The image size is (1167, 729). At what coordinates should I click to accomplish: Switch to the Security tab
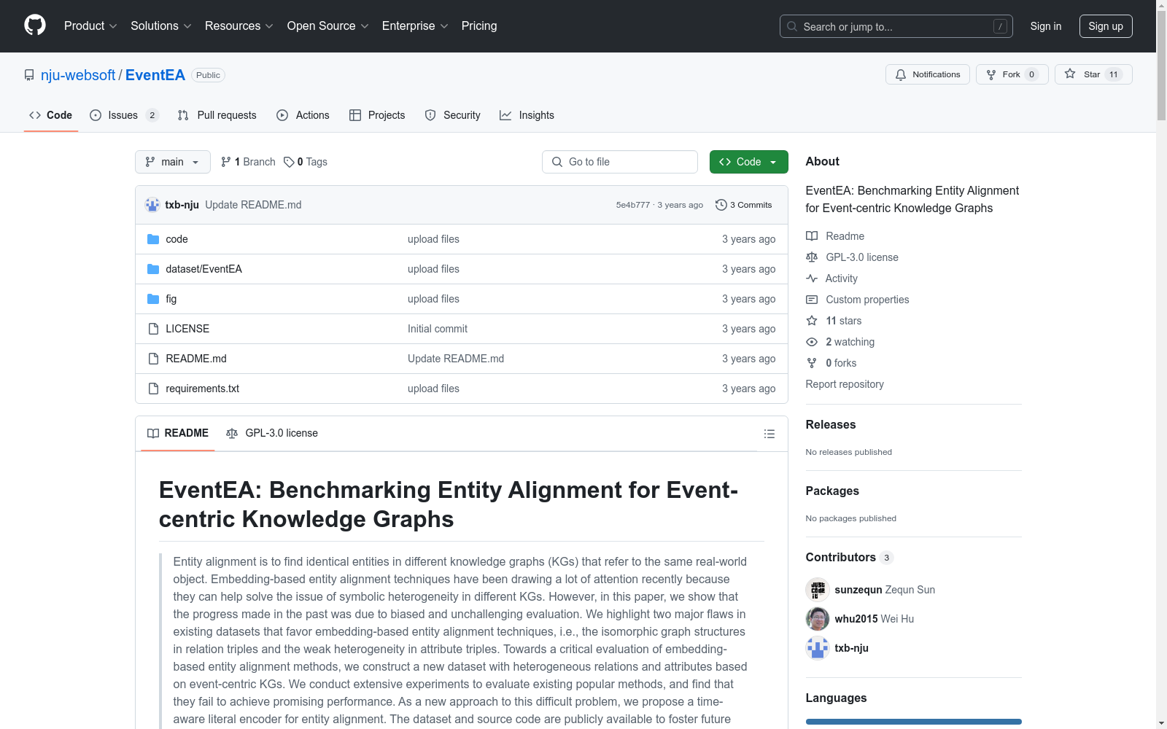452,115
